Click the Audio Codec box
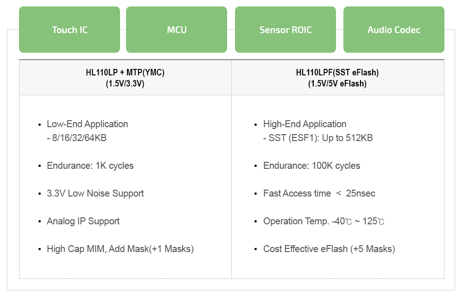463x296 pixels. (393, 30)
